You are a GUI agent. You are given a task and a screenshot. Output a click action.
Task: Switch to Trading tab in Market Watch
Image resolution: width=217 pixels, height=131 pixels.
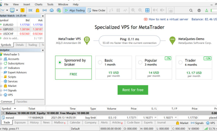click(x=33, y=45)
